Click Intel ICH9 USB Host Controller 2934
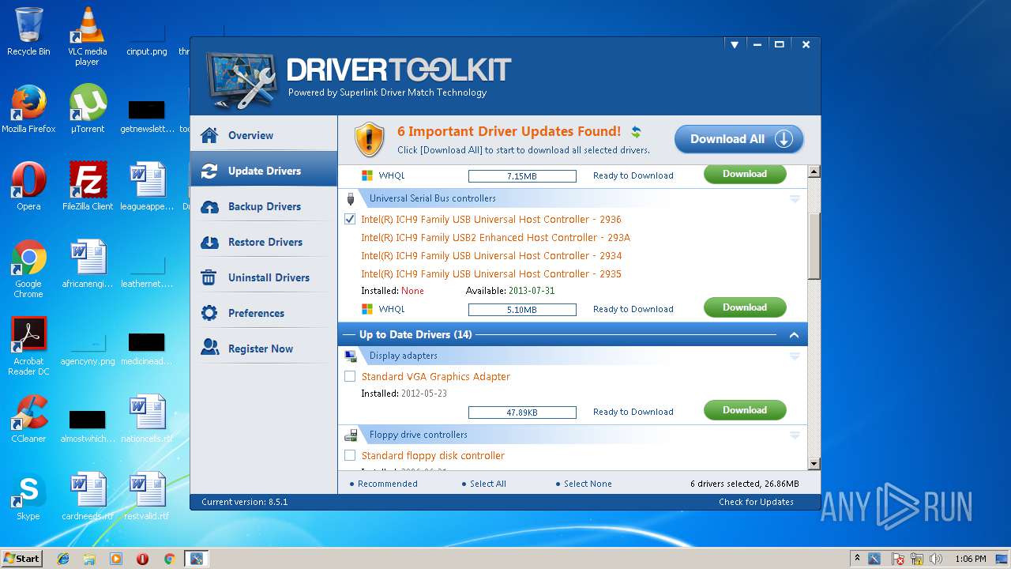This screenshot has width=1011, height=569. coord(491,255)
